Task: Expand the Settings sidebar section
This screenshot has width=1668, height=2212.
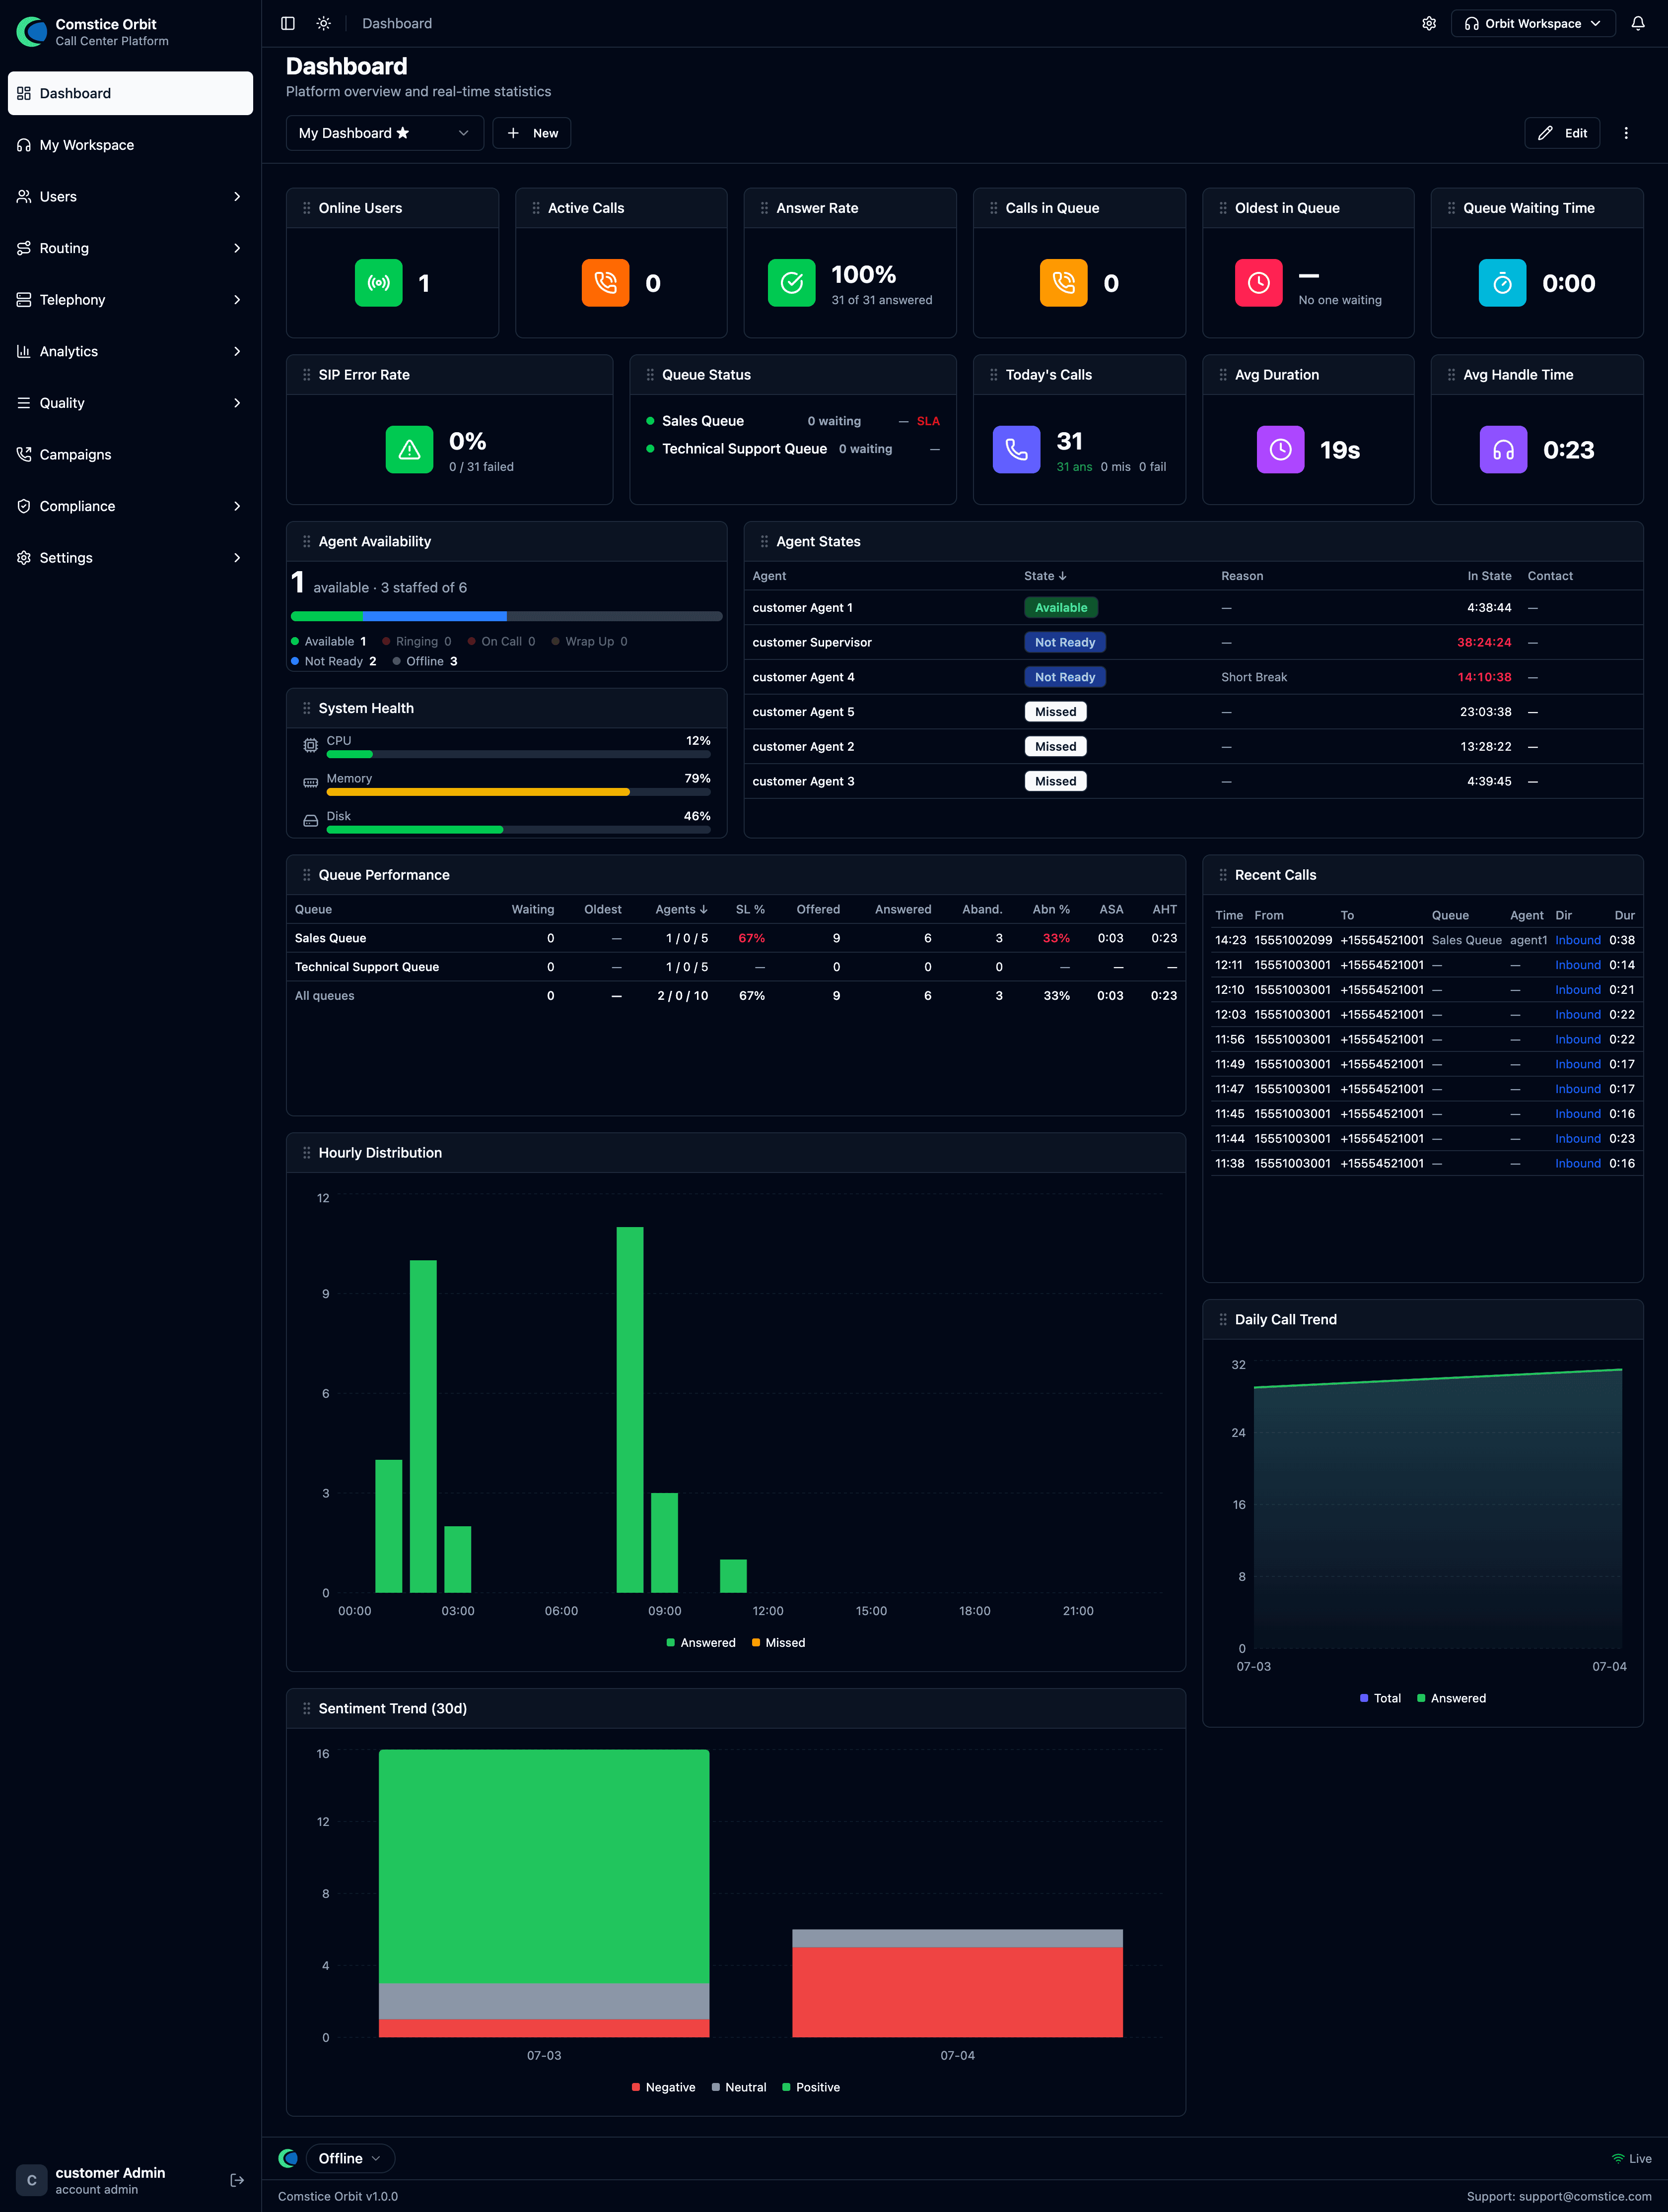Action: (x=130, y=558)
